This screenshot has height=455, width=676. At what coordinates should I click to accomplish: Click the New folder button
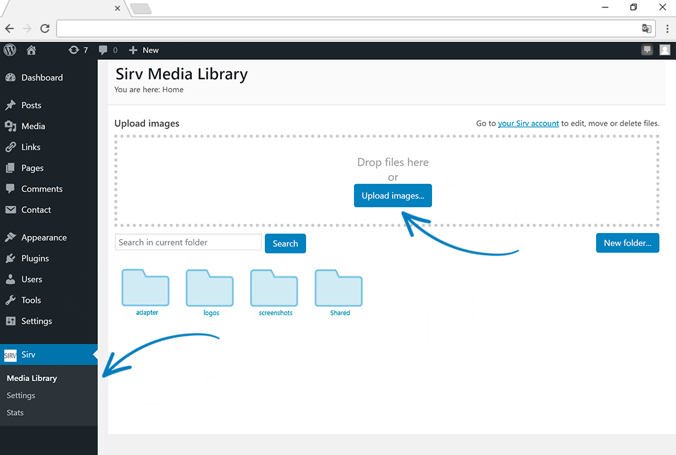pyautogui.click(x=627, y=243)
